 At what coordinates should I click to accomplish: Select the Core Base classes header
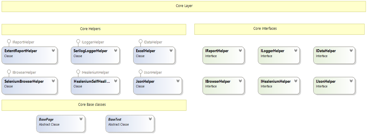tap(94, 105)
